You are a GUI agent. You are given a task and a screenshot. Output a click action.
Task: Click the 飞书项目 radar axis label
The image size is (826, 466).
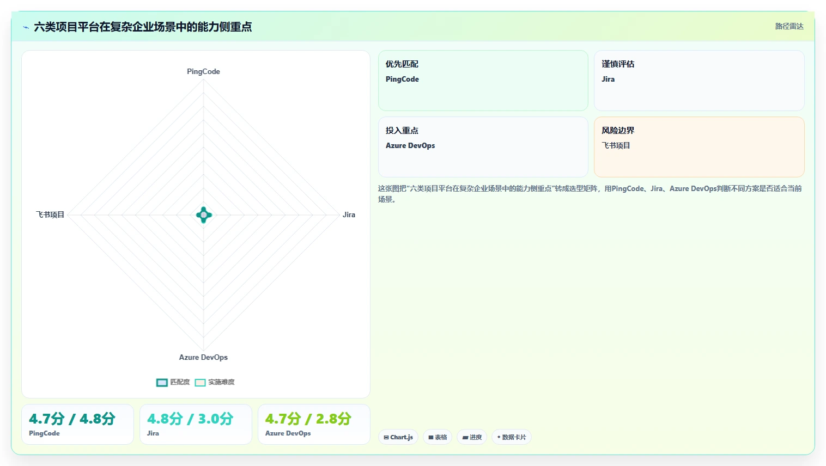50,214
